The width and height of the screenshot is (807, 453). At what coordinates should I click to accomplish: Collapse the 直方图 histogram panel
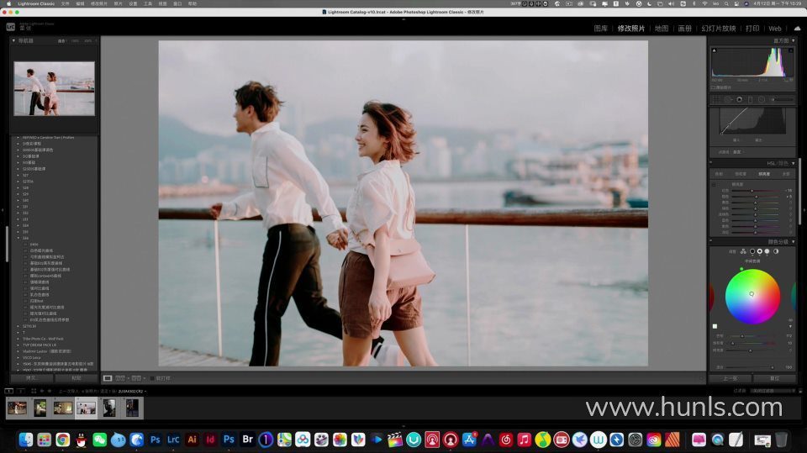[x=793, y=40]
